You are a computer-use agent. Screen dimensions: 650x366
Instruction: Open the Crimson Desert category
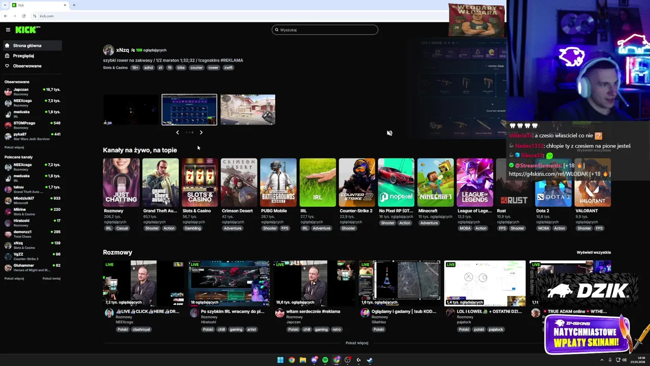click(x=239, y=182)
